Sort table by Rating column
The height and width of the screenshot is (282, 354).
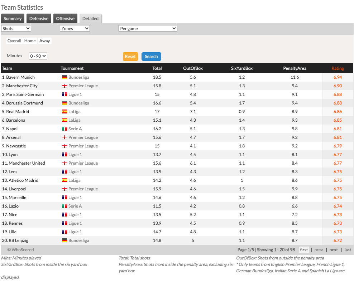[x=338, y=68]
